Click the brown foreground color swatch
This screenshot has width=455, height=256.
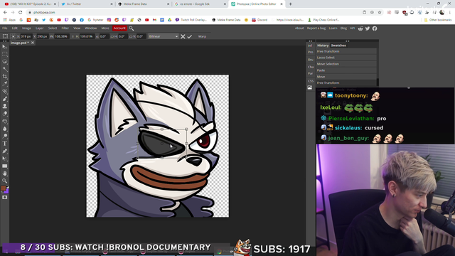[3, 188]
